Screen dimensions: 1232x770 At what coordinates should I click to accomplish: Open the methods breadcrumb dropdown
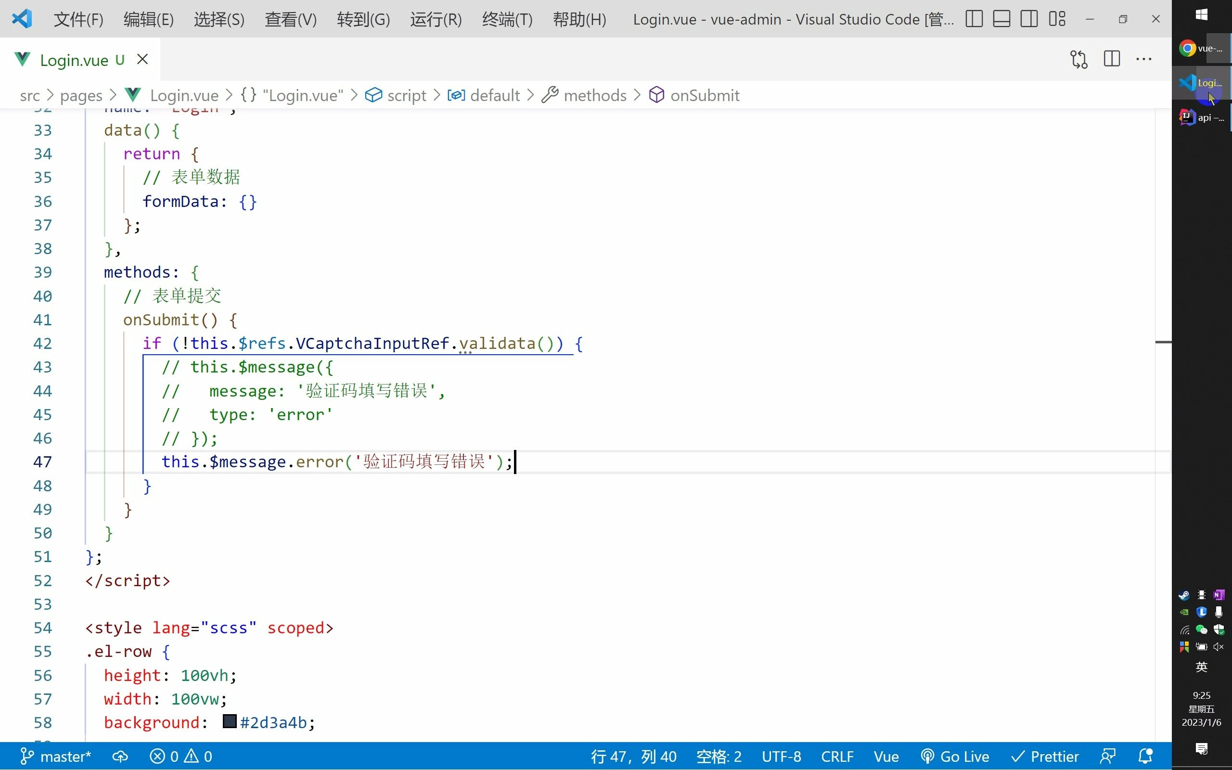coord(596,95)
